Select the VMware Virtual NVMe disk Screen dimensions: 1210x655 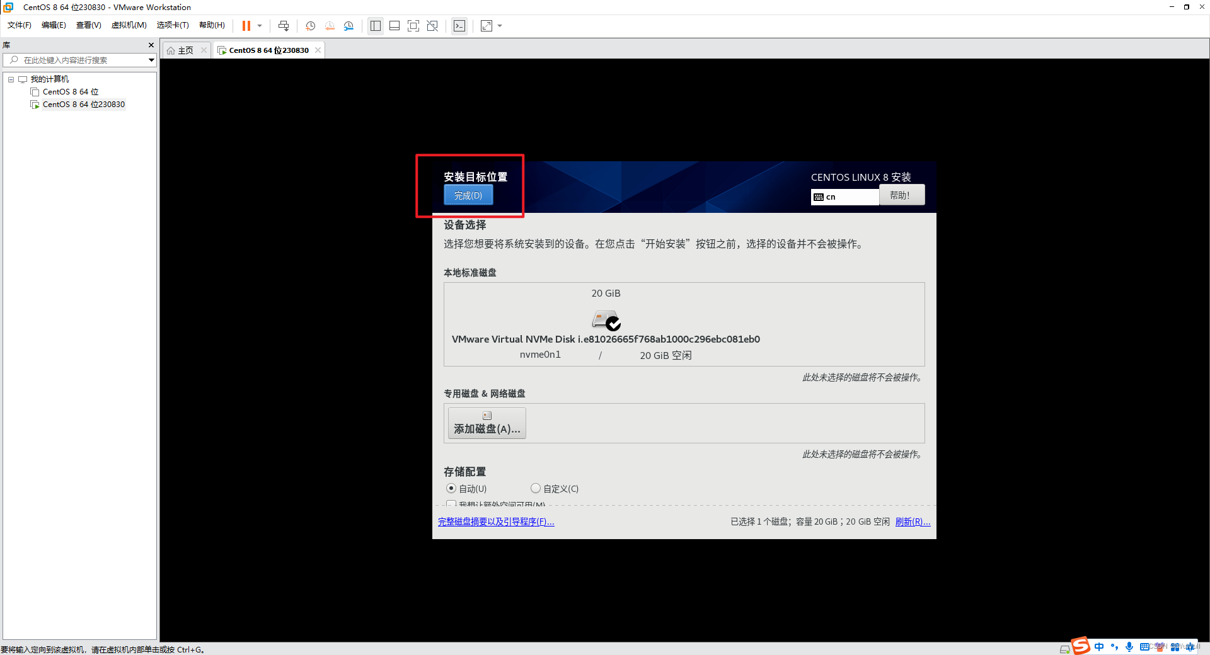pyautogui.click(x=606, y=324)
